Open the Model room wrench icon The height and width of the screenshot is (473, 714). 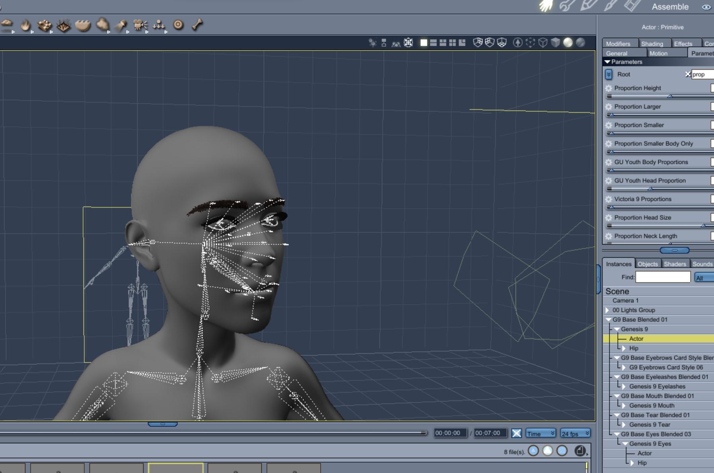point(567,6)
